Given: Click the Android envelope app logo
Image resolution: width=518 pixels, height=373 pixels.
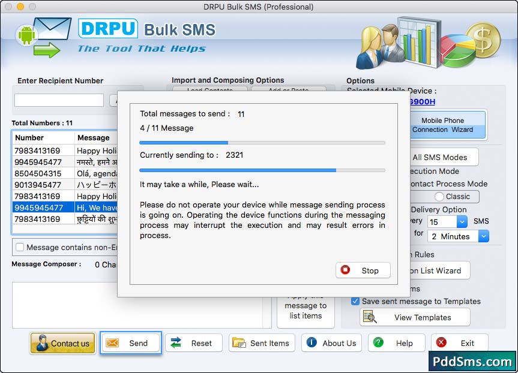Looking at the screenshot, I should [x=44, y=38].
